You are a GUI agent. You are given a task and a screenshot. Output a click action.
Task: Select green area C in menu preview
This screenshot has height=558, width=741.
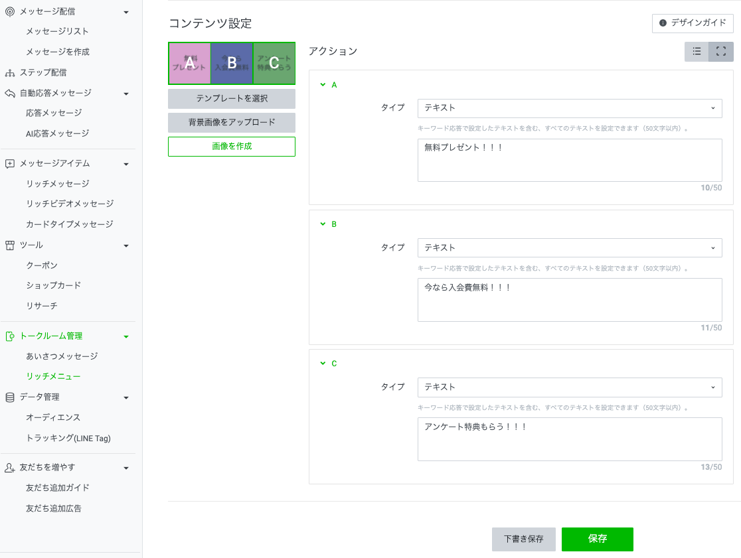point(274,63)
